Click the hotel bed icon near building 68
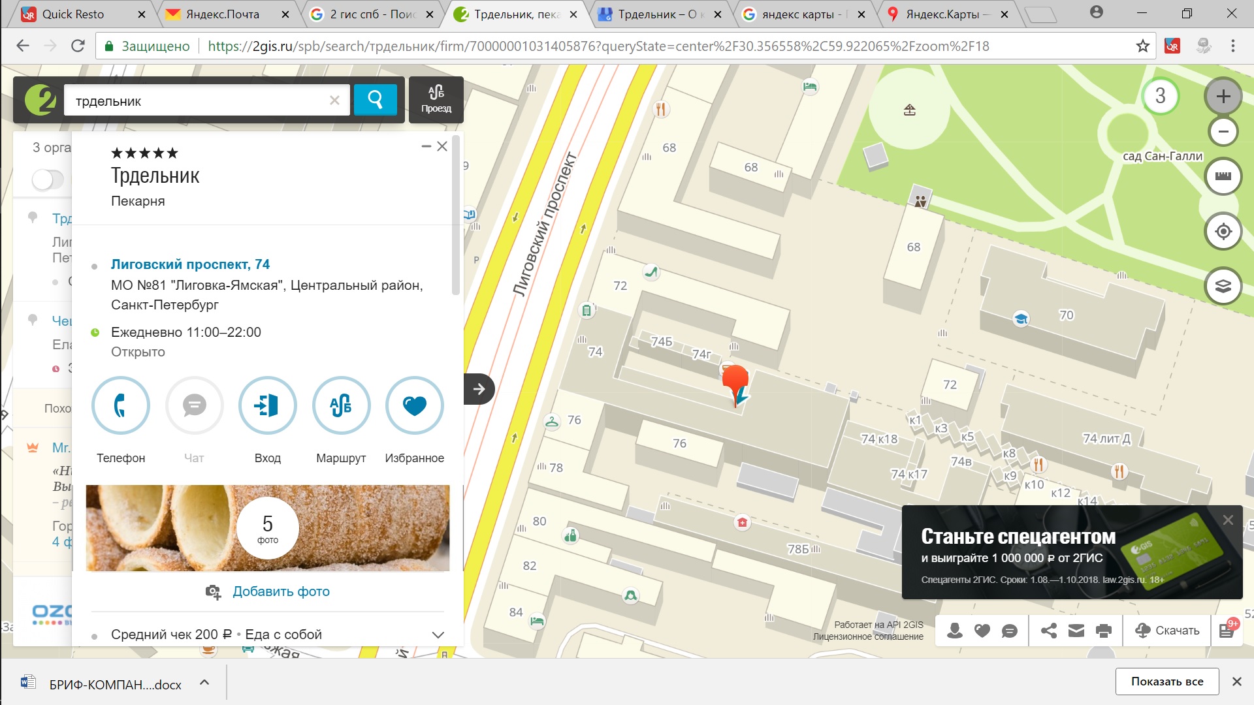 pos(810,86)
